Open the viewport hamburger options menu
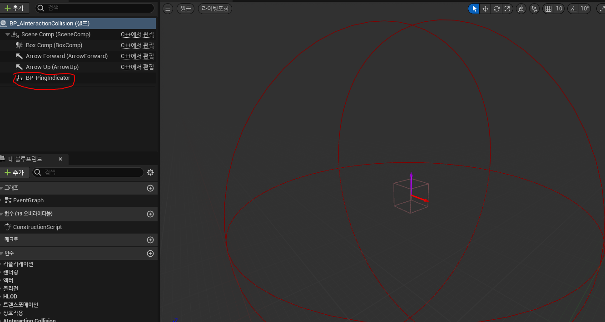 pyautogui.click(x=168, y=9)
